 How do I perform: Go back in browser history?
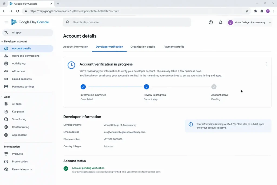(x=4, y=11)
